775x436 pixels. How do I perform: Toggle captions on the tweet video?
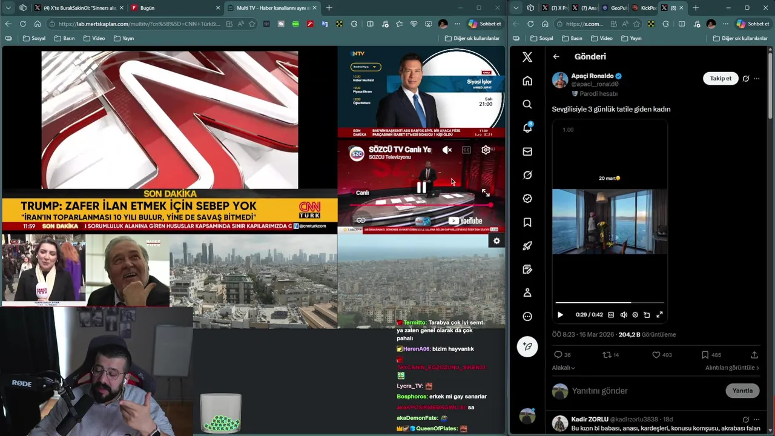611,315
